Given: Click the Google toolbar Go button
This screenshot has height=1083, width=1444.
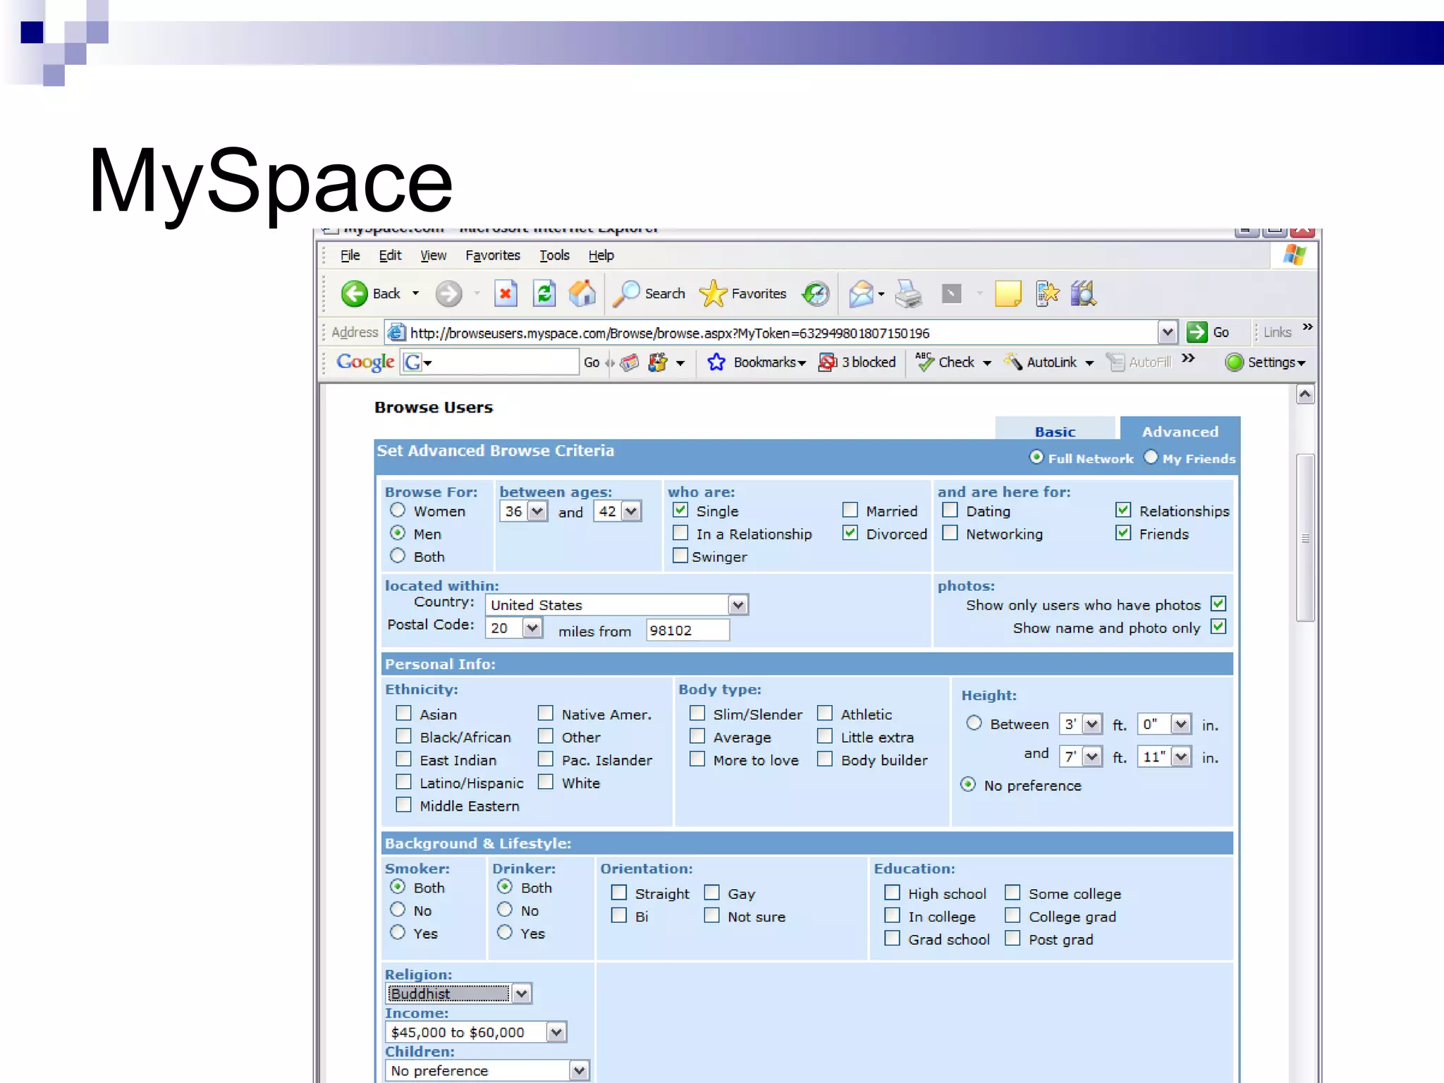Looking at the screenshot, I should click(x=592, y=362).
